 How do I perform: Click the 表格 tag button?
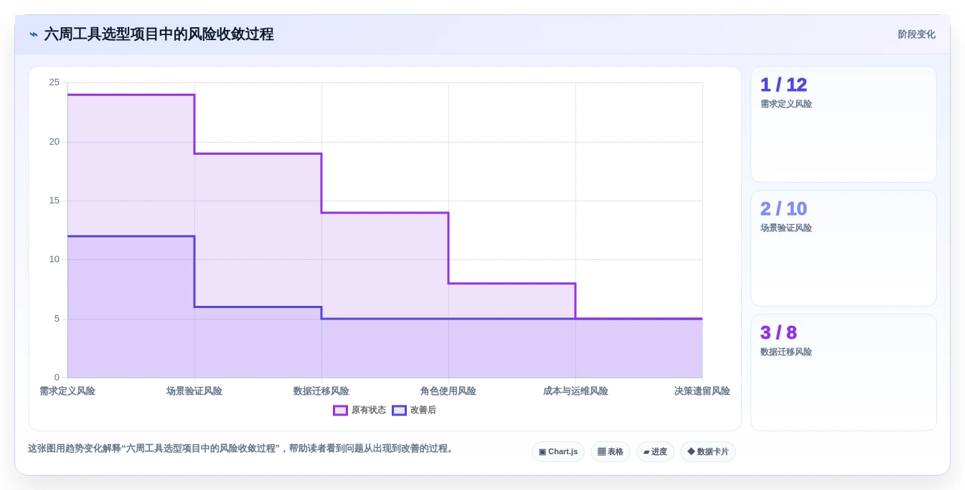[611, 452]
